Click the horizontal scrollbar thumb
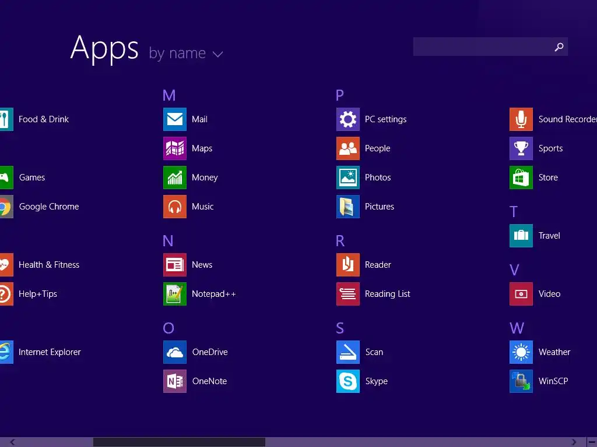Image resolution: width=597 pixels, height=447 pixels. (x=180, y=442)
